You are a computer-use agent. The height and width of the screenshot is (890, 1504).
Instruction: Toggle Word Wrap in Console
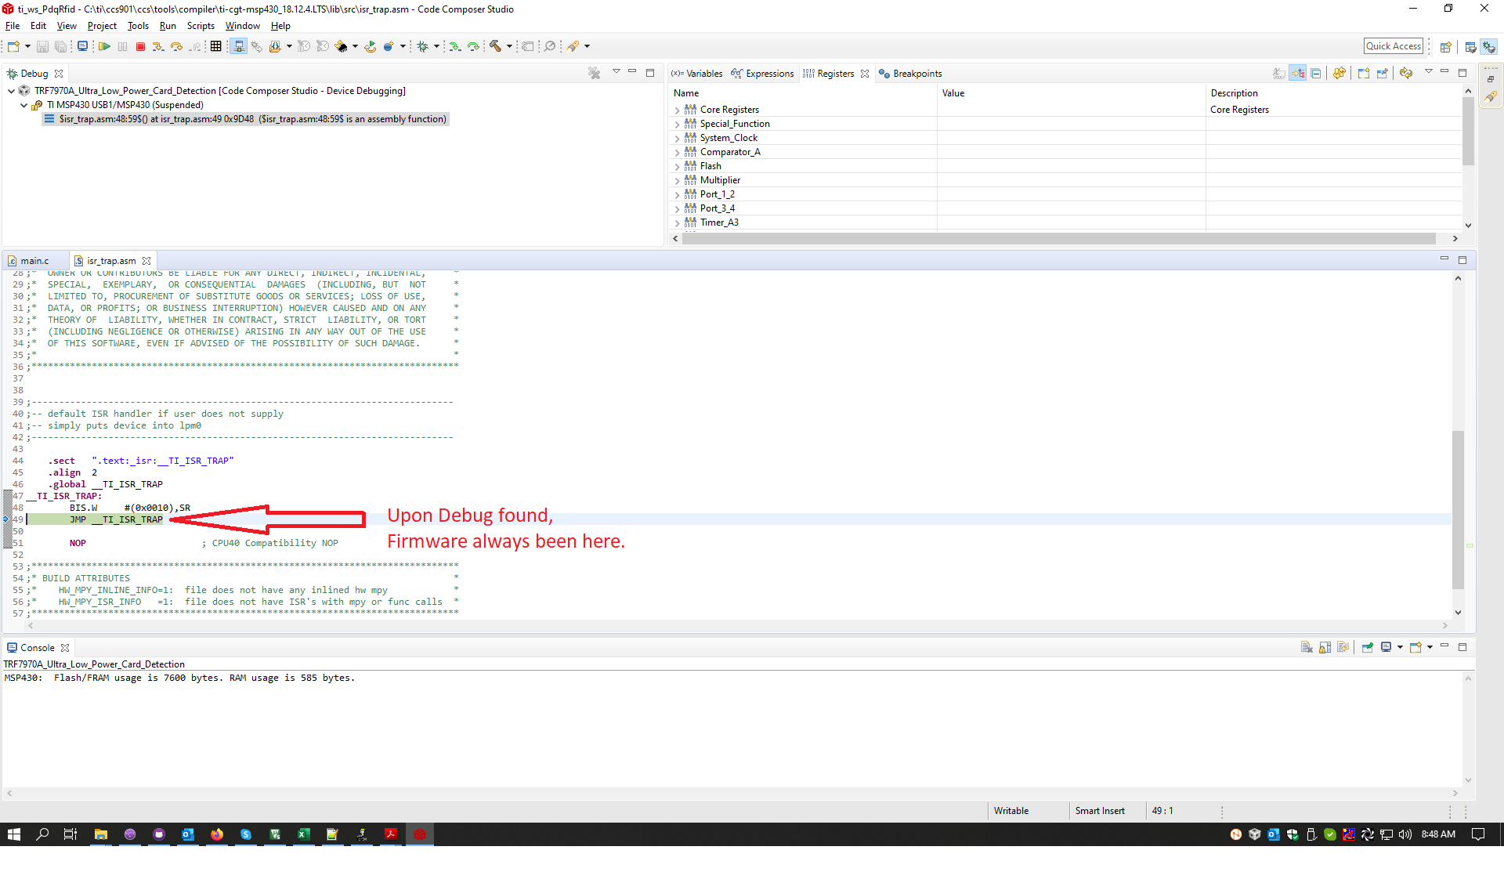point(1343,648)
